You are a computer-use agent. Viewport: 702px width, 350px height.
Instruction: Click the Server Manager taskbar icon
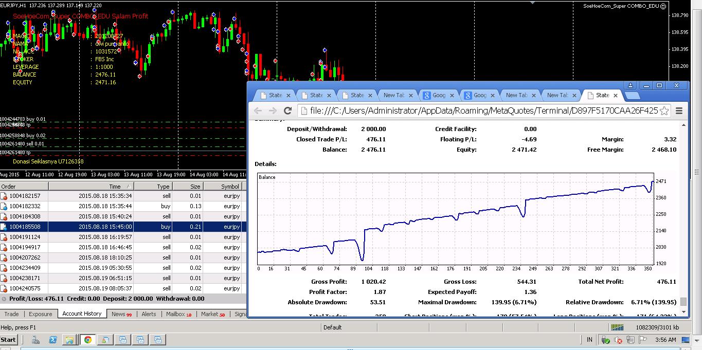point(35,340)
